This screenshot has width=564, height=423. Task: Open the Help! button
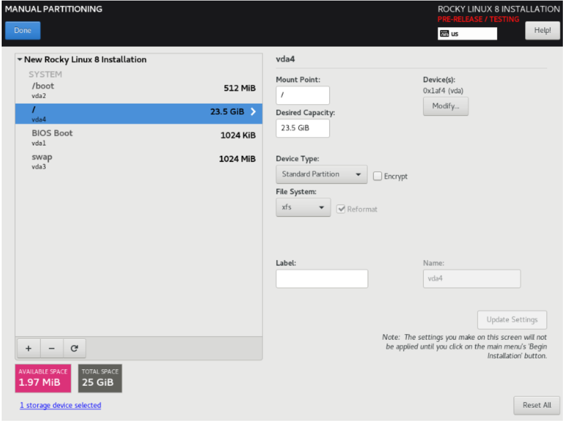tap(542, 30)
